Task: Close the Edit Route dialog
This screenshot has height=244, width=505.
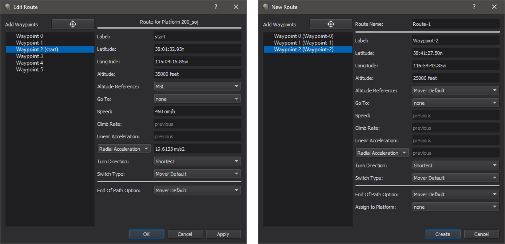Action: (236, 7)
